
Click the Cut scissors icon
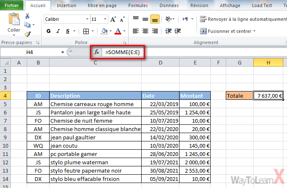27,16
